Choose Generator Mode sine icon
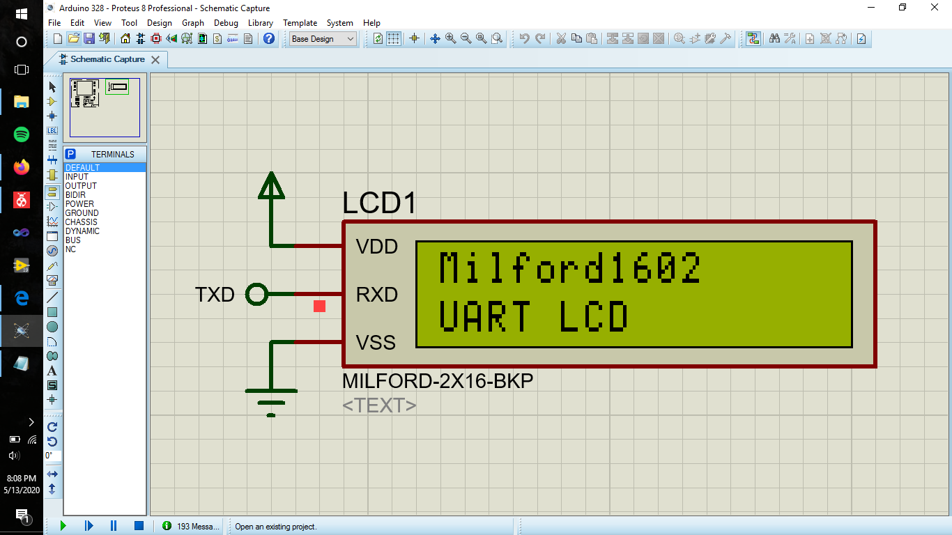 click(x=52, y=251)
